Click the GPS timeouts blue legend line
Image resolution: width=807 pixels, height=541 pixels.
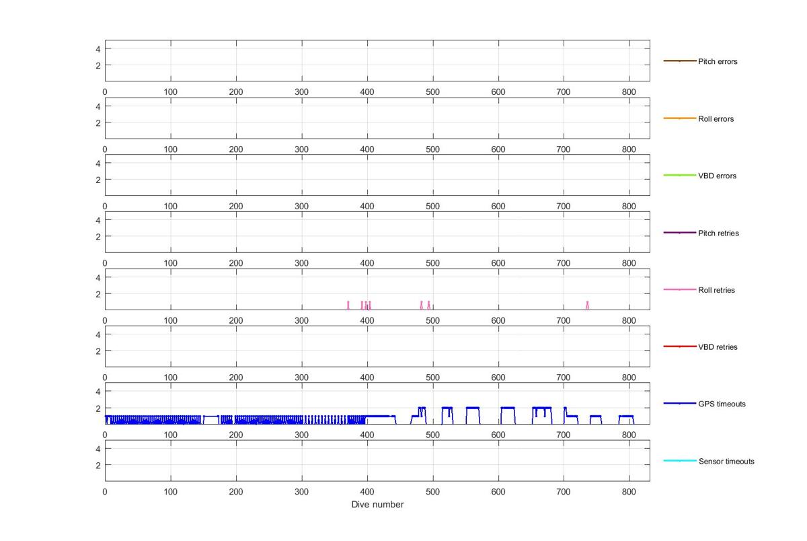click(679, 404)
